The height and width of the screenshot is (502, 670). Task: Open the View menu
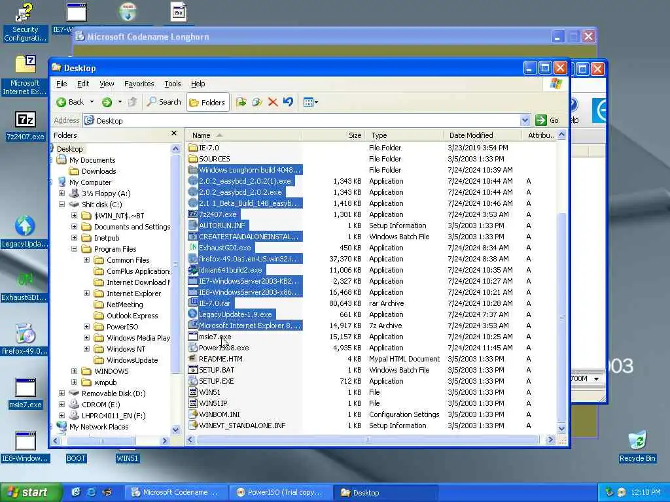[107, 84]
